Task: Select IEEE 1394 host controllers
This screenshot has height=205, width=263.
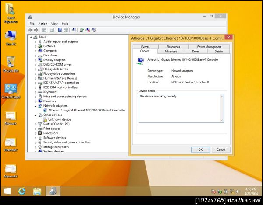Action: coord(60,87)
